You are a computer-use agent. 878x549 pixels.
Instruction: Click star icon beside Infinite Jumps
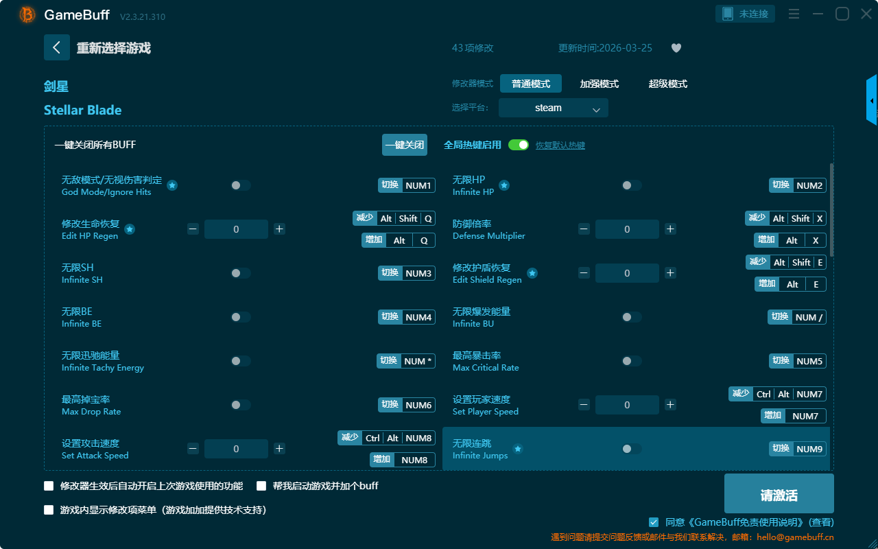pyautogui.click(x=518, y=449)
